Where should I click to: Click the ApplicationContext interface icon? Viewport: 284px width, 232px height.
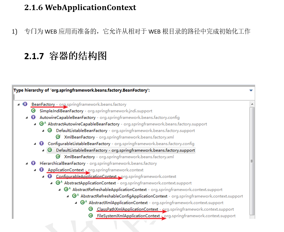[x=41, y=170]
